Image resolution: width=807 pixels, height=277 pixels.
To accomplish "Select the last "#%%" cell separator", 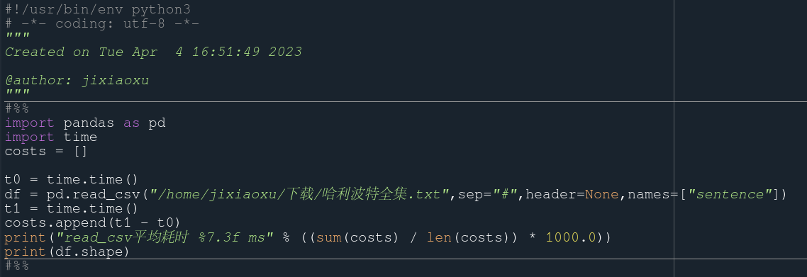I will pos(17,266).
